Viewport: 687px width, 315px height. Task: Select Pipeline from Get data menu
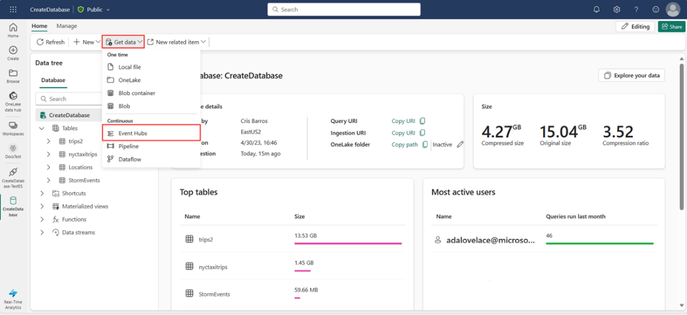151,146
